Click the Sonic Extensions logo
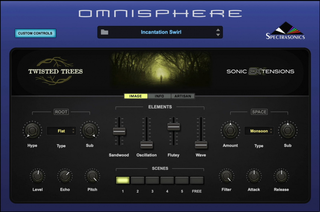 260,71
